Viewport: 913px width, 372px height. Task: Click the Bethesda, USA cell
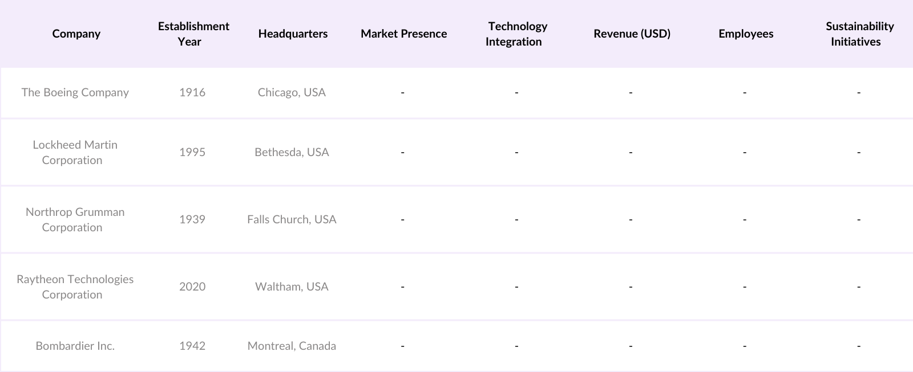point(292,152)
